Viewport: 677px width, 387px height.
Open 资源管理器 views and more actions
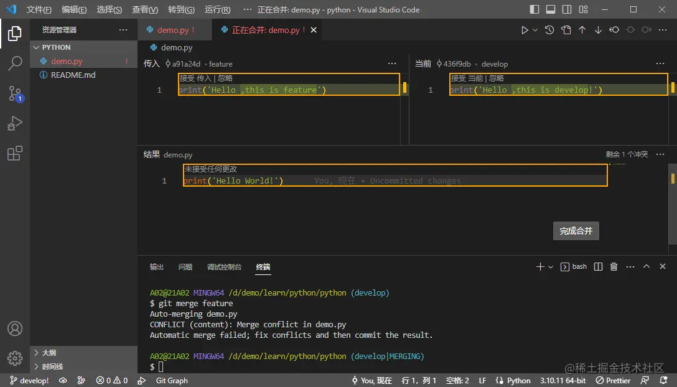coord(123,30)
